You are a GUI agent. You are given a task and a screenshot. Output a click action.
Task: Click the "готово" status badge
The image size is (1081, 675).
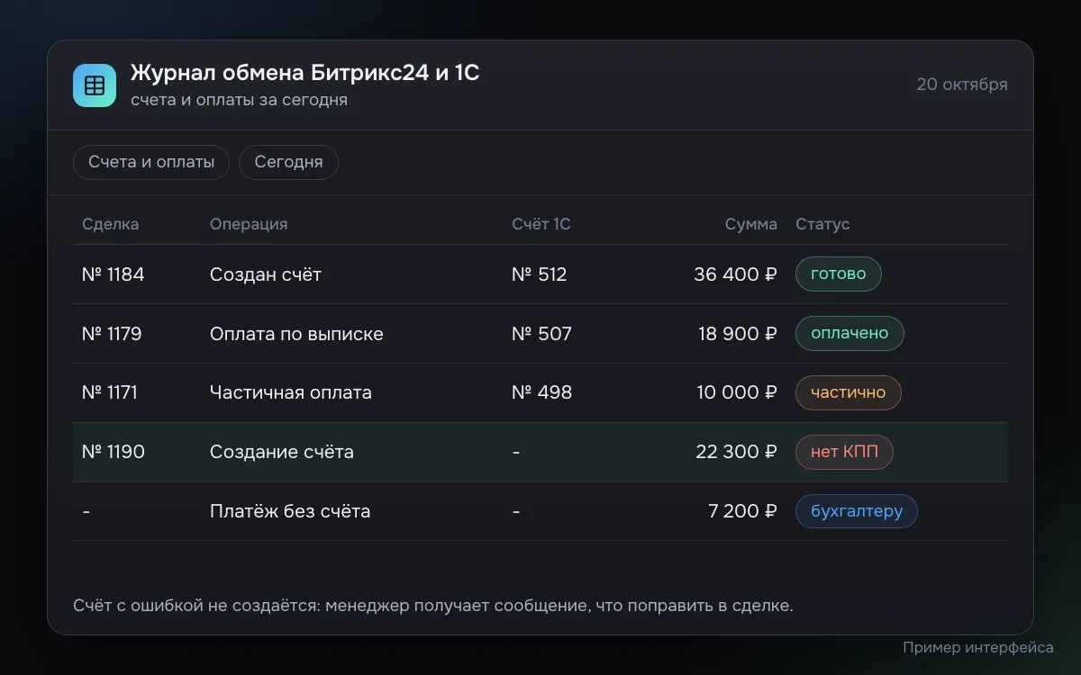point(838,274)
